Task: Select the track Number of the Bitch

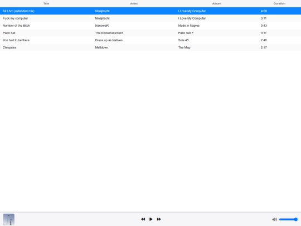Action: point(16,26)
